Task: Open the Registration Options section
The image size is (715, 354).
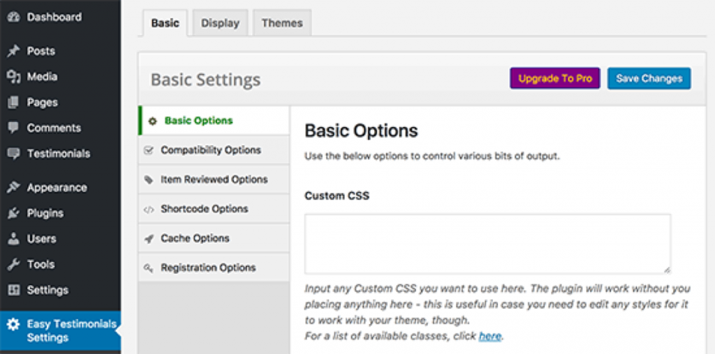Action: (214, 268)
